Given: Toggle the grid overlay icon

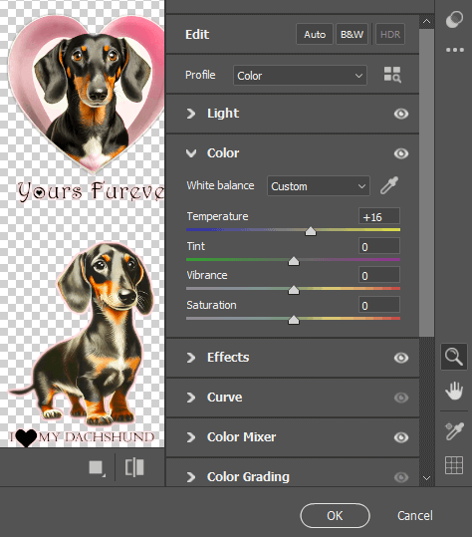Looking at the screenshot, I should (x=454, y=465).
